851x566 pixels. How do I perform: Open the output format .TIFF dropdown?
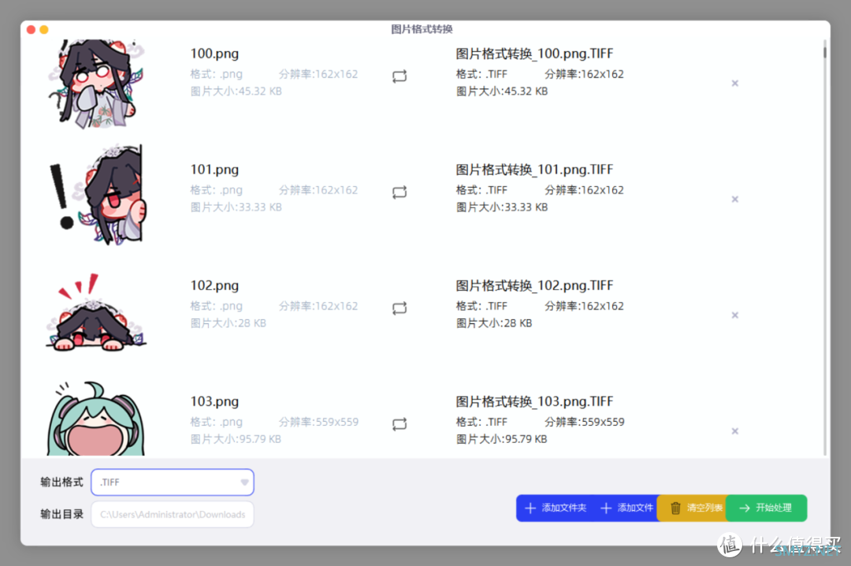[173, 482]
